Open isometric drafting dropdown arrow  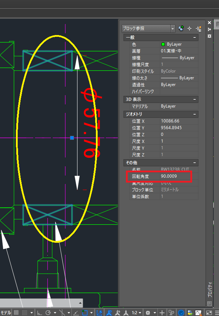pyautogui.click(x=69, y=313)
